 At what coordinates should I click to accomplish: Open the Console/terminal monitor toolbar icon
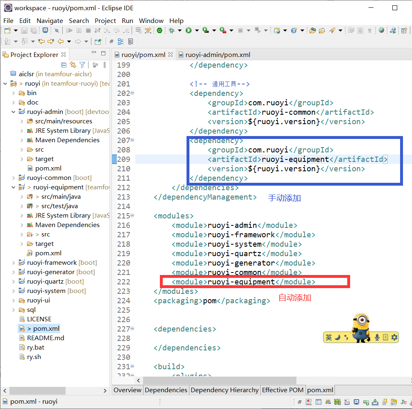tap(45, 30)
